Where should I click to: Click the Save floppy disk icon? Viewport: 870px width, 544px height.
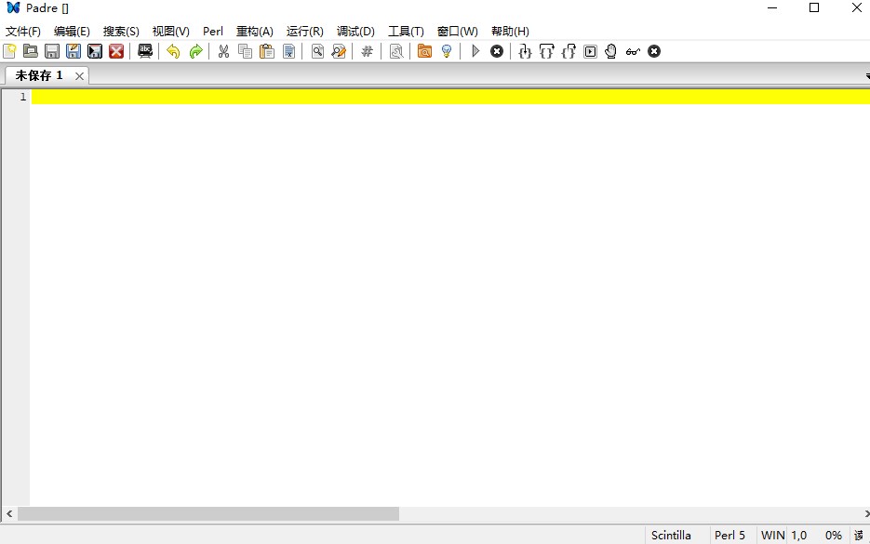pyautogui.click(x=52, y=51)
